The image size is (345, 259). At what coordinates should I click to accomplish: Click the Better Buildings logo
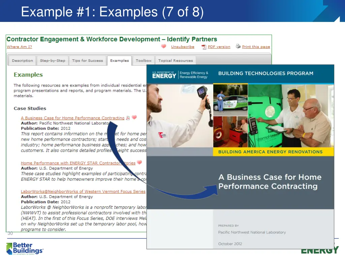point(25,249)
